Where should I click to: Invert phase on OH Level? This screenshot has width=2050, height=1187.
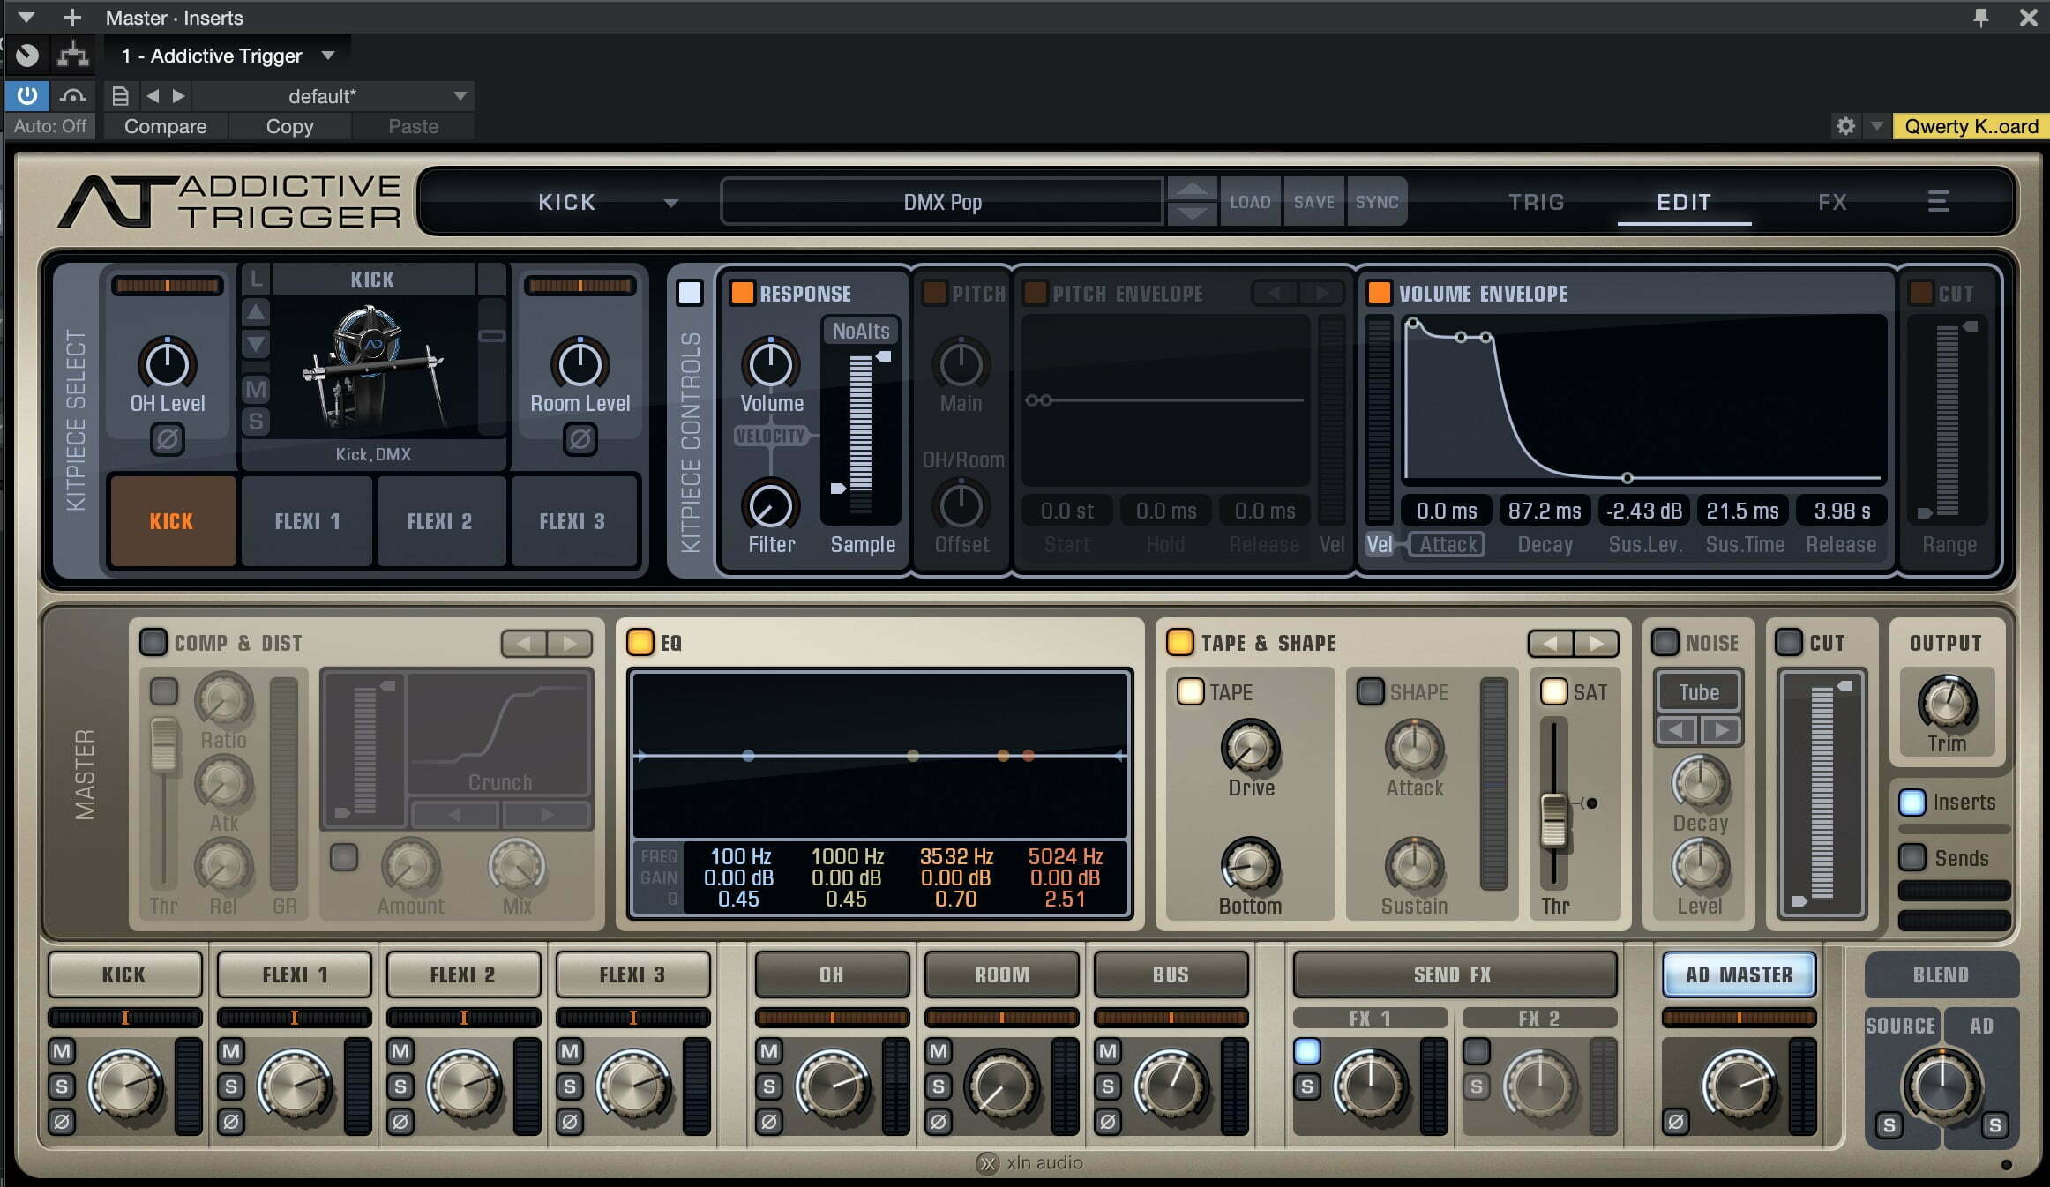167,438
